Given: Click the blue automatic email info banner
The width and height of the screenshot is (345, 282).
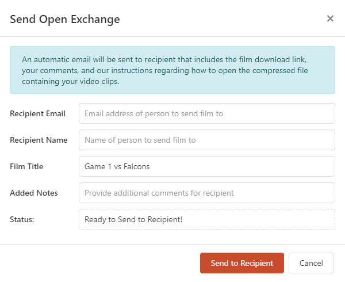Looking at the screenshot, I should tap(172, 70).
